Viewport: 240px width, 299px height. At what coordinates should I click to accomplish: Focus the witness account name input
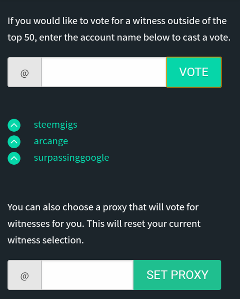pos(104,72)
